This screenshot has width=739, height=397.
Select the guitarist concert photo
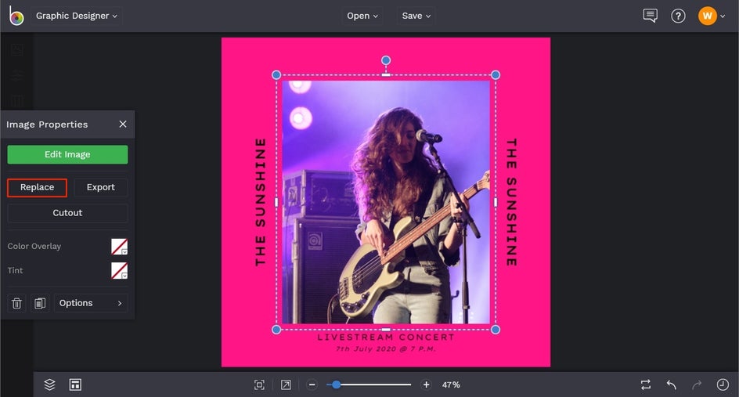386,202
